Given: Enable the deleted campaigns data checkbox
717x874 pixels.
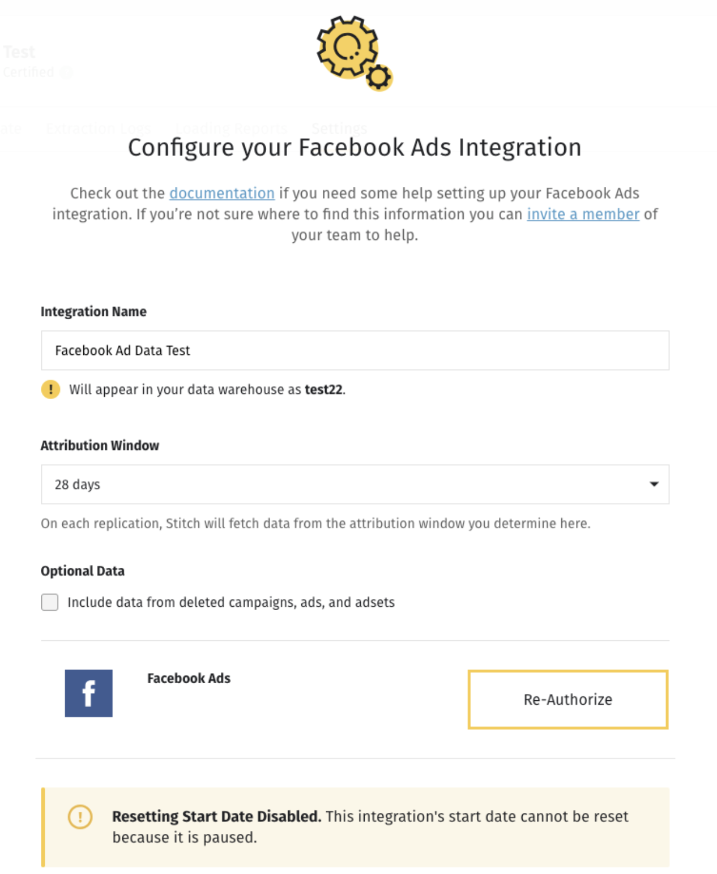Looking at the screenshot, I should [50, 602].
